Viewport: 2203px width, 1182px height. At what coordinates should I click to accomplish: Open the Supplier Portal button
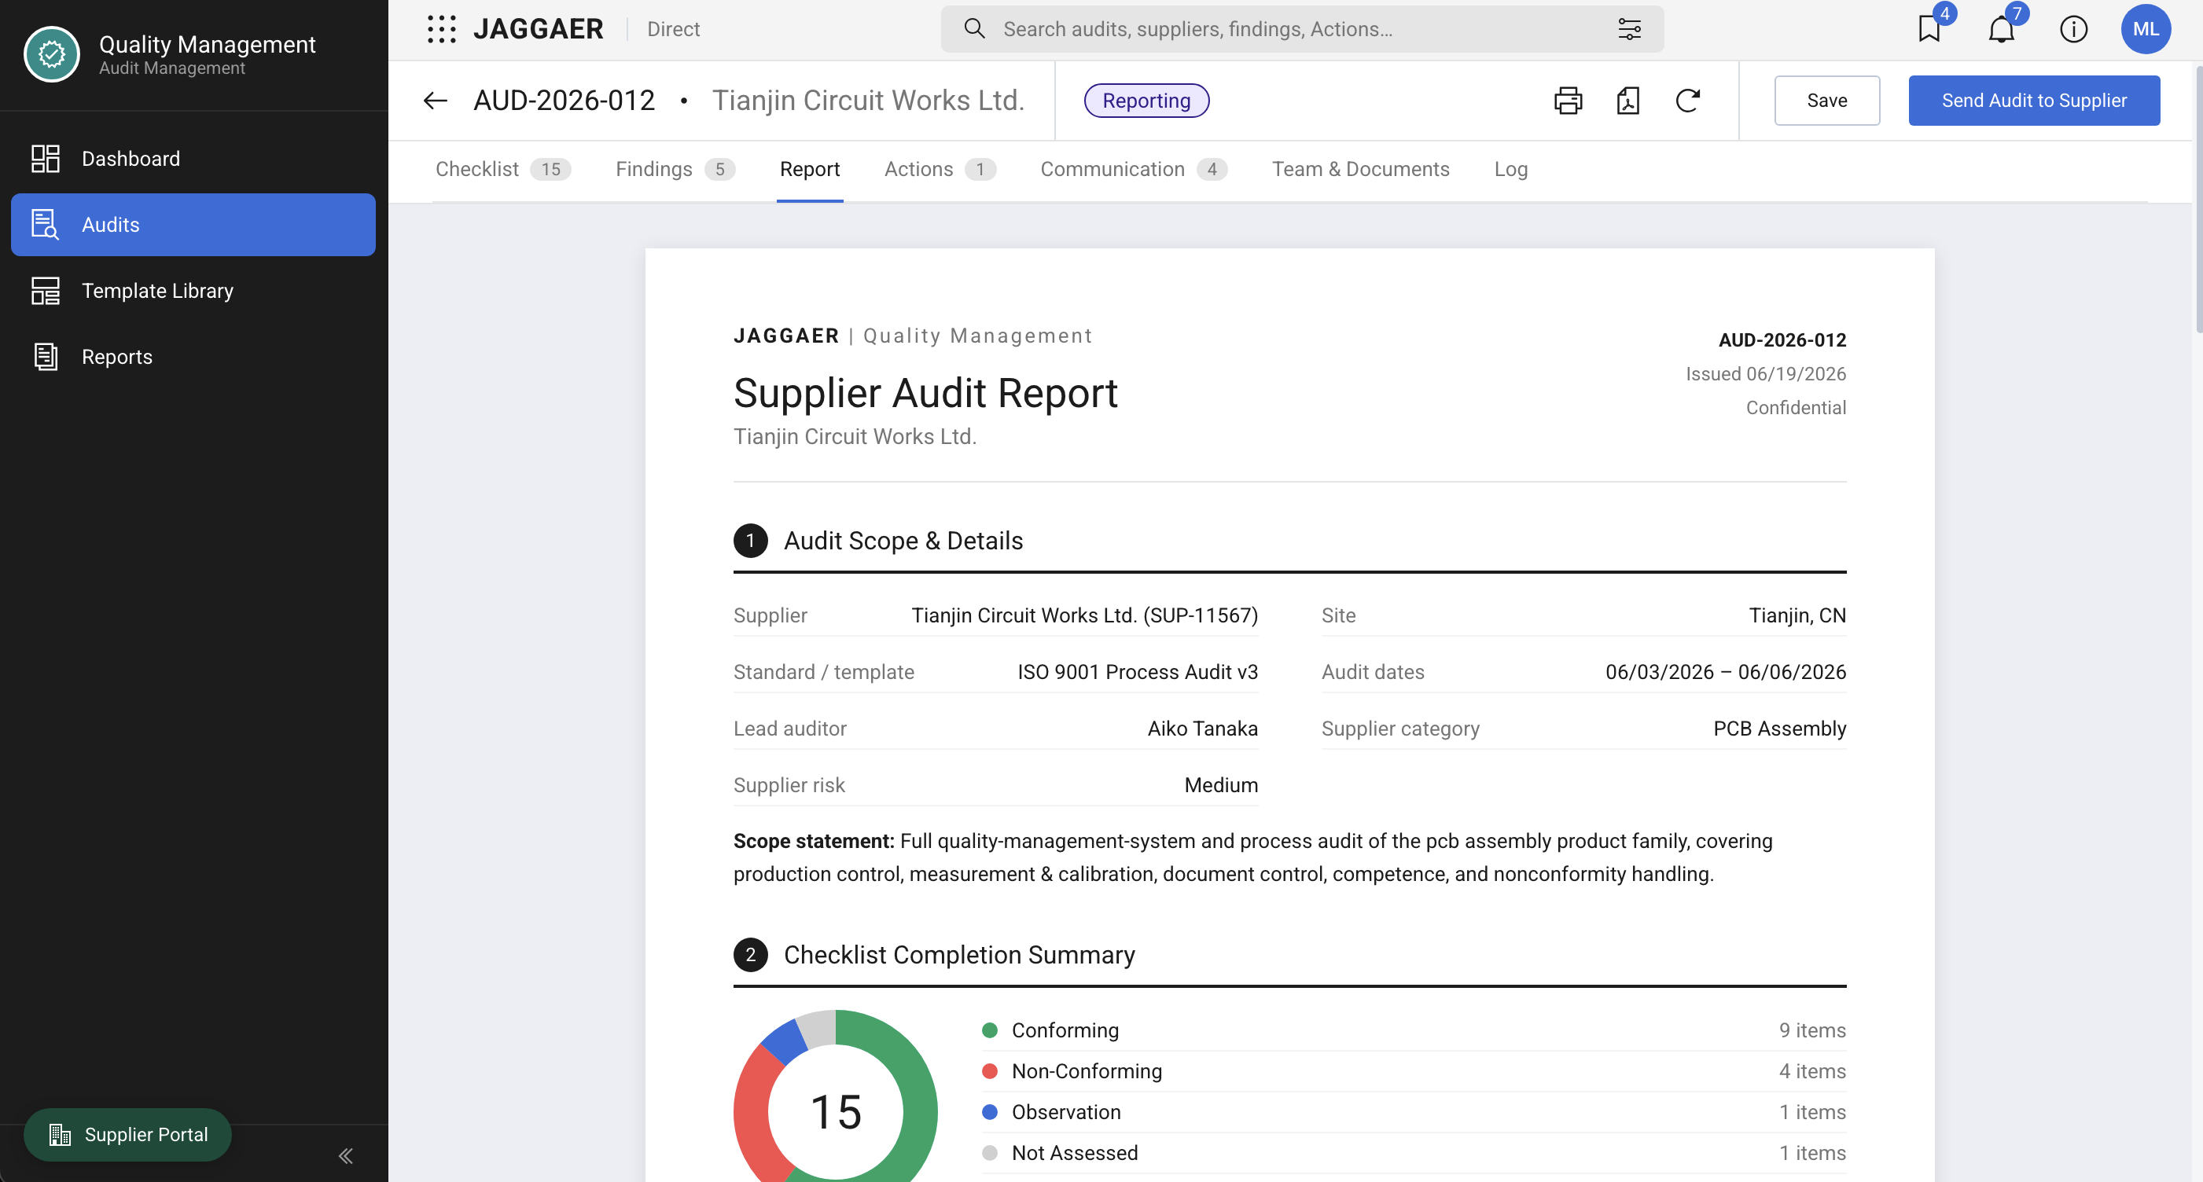click(x=127, y=1135)
